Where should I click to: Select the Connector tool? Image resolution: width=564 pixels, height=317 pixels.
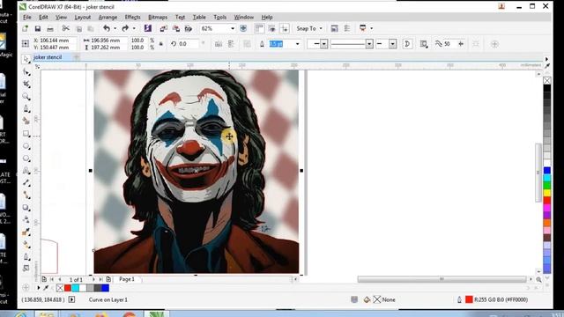pyautogui.click(x=26, y=195)
